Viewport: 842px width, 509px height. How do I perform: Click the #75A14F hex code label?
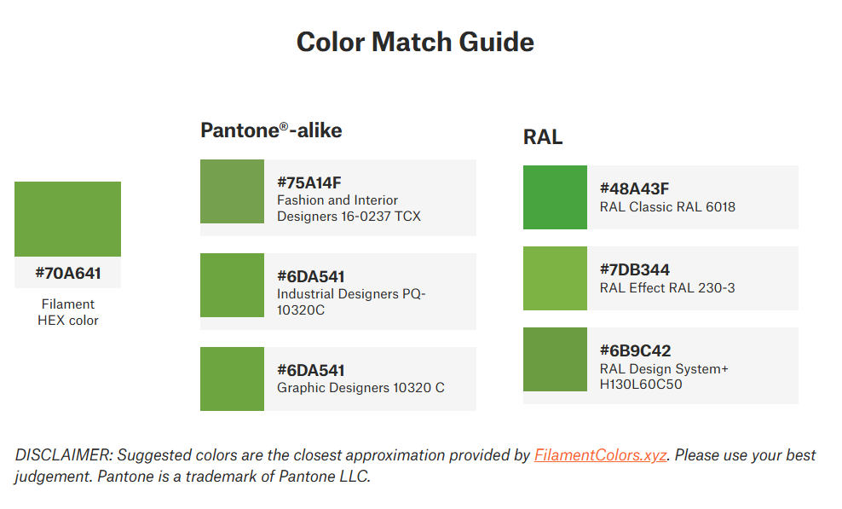309,182
